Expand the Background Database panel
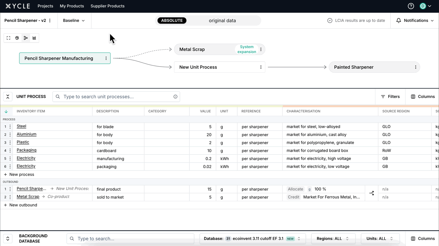Image resolution: width=439 pixels, height=246 pixels. (x=8, y=238)
